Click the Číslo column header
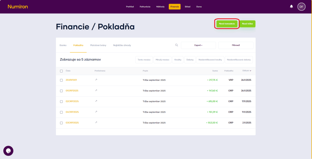Screen dimensions: 312x159 (x=68, y=71)
